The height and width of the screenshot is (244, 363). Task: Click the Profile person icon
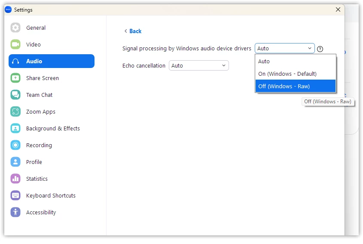(x=15, y=162)
